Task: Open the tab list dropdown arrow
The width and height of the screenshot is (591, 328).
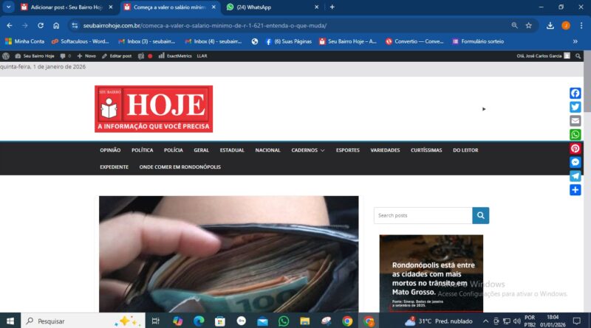Action: coord(10,7)
